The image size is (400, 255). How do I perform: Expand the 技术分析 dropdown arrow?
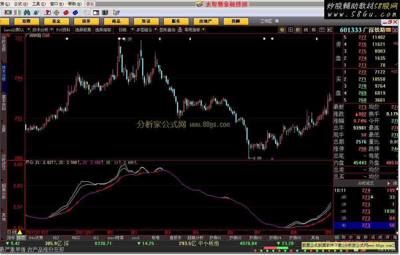(51, 30)
